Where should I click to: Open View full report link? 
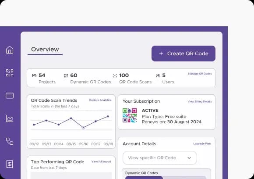101,161
